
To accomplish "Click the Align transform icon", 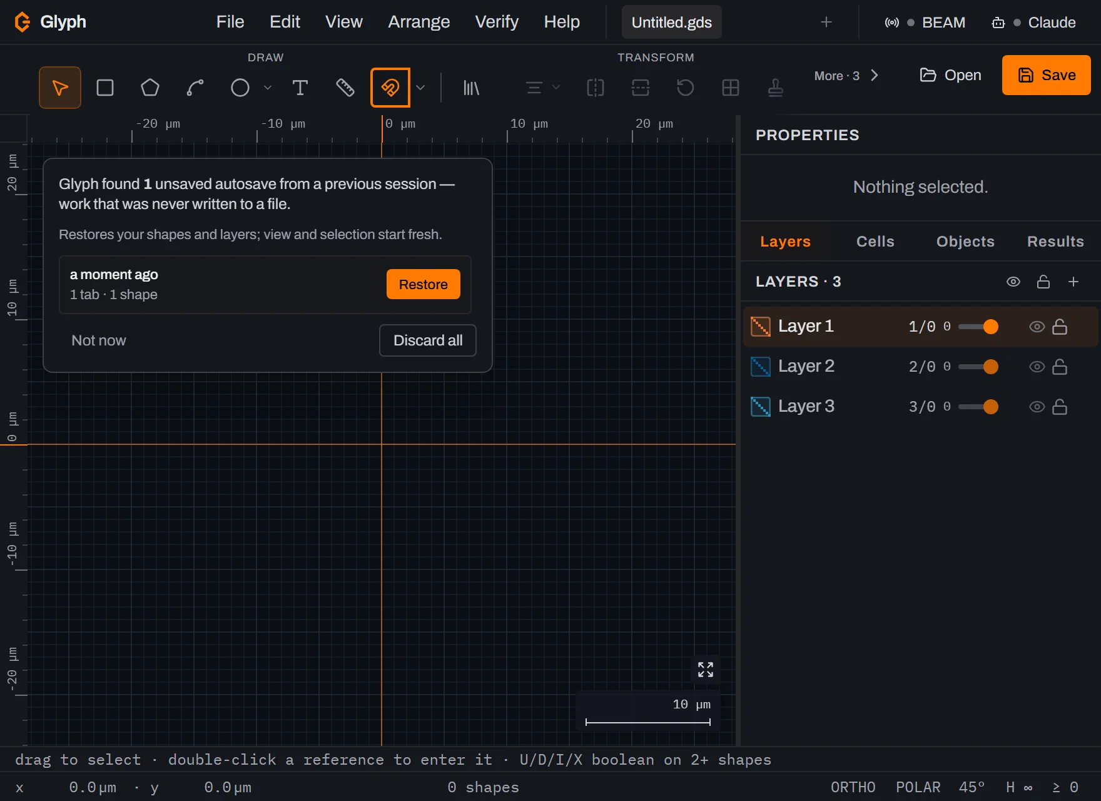I will pyautogui.click(x=534, y=88).
